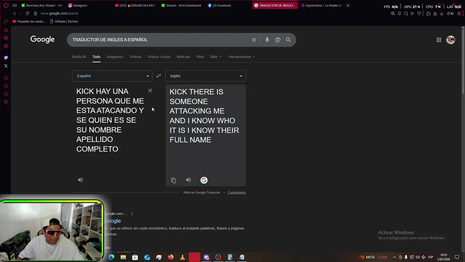The height and width of the screenshot is (262, 465).
Task: Switch to the Ronchas_Kun Stream browser tab
Action: pyautogui.click(x=41, y=5)
